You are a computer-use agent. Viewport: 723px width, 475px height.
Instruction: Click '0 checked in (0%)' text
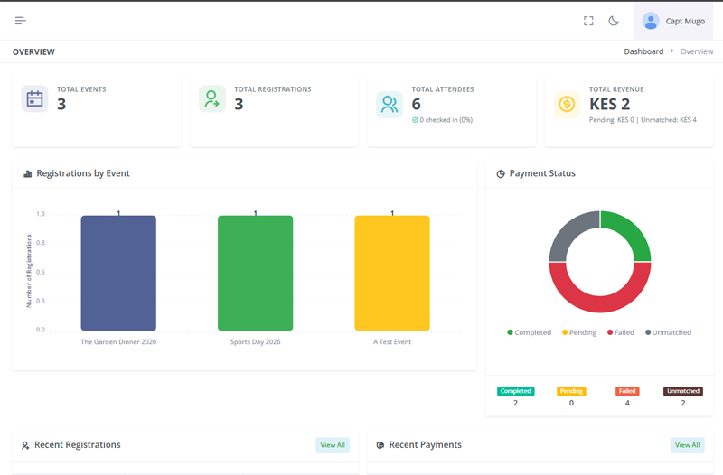click(x=446, y=120)
